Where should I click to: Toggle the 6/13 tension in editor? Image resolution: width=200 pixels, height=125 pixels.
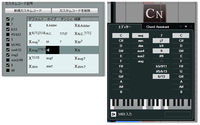click(161, 77)
